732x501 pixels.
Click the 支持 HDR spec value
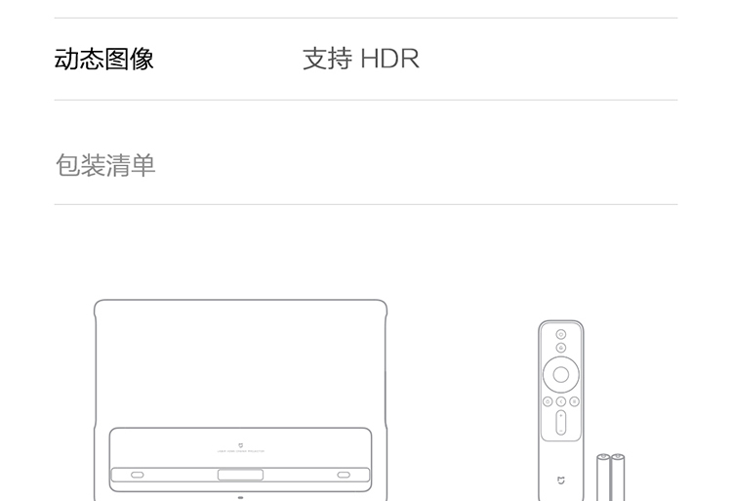(x=361, y=59)
